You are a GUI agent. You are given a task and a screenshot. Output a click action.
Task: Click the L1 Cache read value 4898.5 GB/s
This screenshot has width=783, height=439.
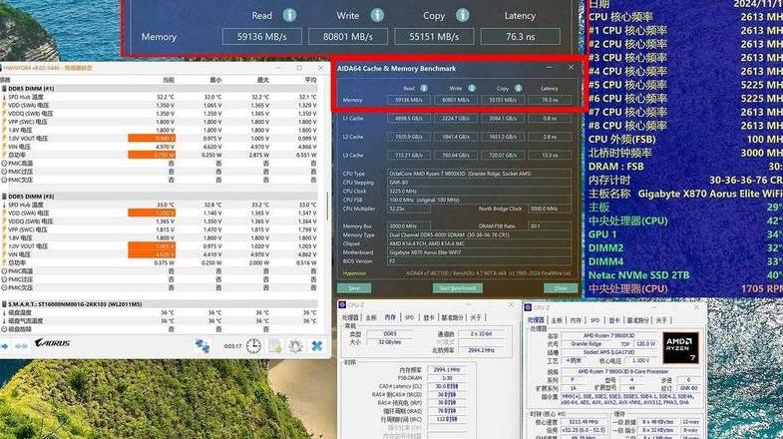pos(409,119)
